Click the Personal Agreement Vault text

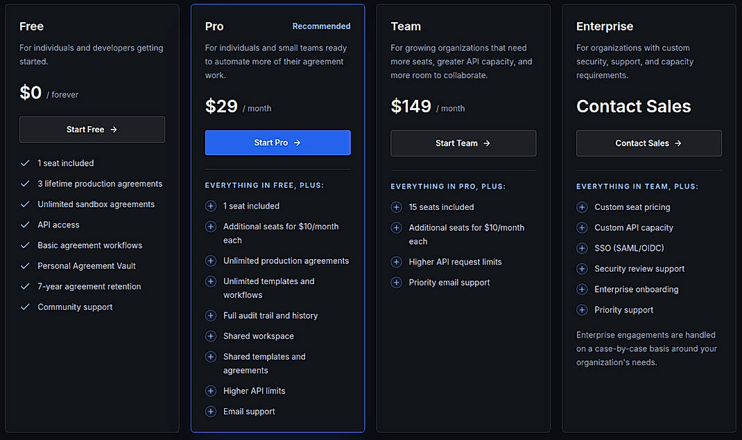[x=87, y=266]
